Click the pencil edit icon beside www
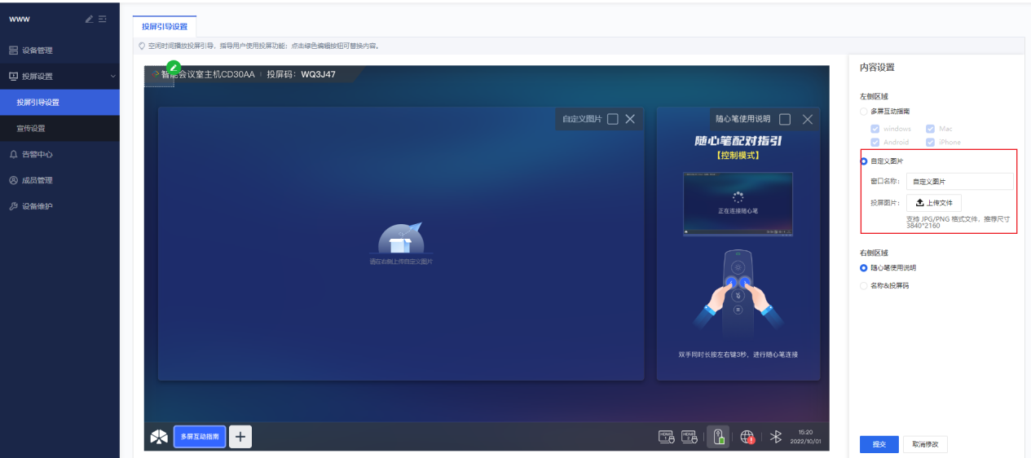This screenshot has width=1031, height=458. (x=90, y=20)
